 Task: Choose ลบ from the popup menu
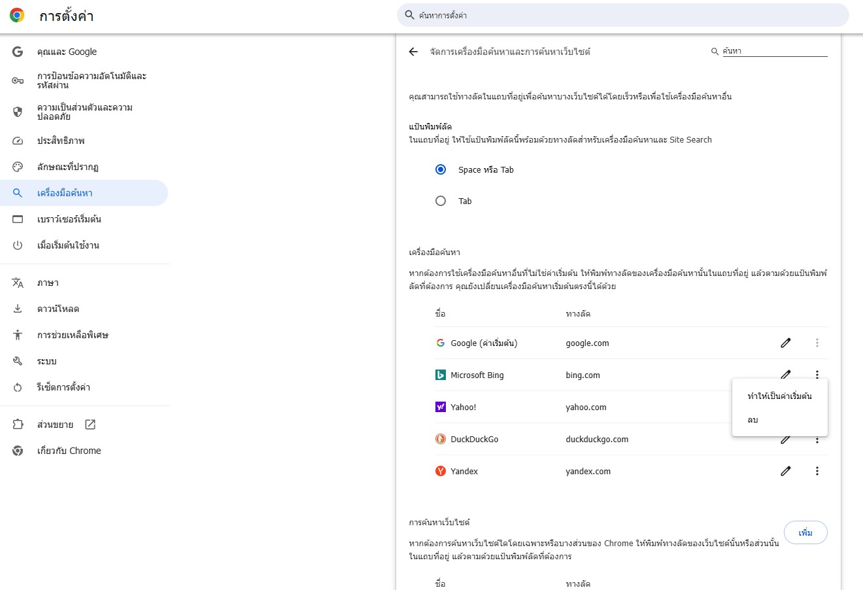(753, 420)
